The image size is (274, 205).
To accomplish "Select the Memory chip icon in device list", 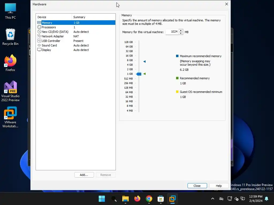I will tap(39, 23).
